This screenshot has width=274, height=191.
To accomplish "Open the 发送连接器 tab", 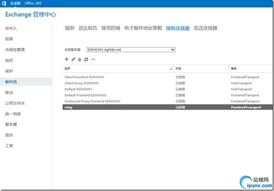I will click(205, 28).
